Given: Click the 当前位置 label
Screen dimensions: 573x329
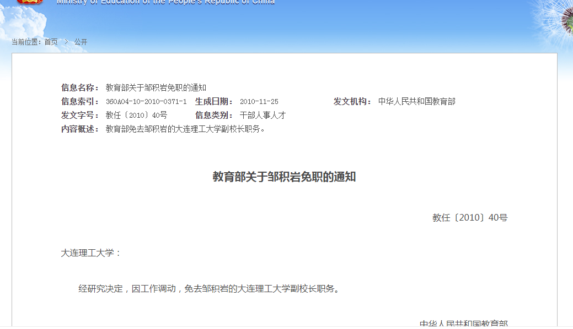Looking at the screenshot, I should tap(26, 42).
